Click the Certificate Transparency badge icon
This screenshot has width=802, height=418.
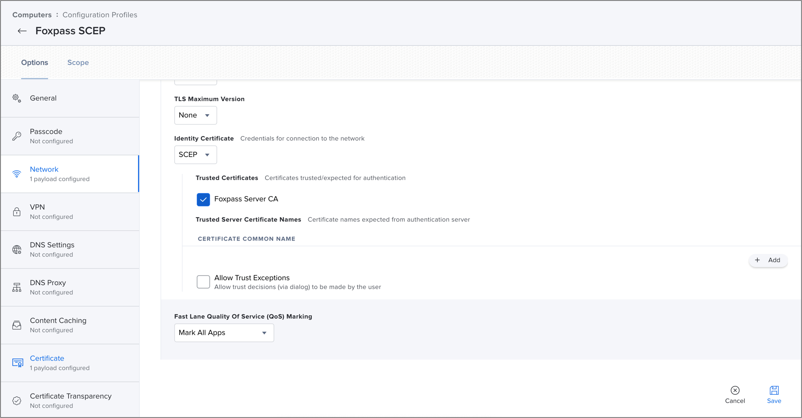(x=17, y=401)
